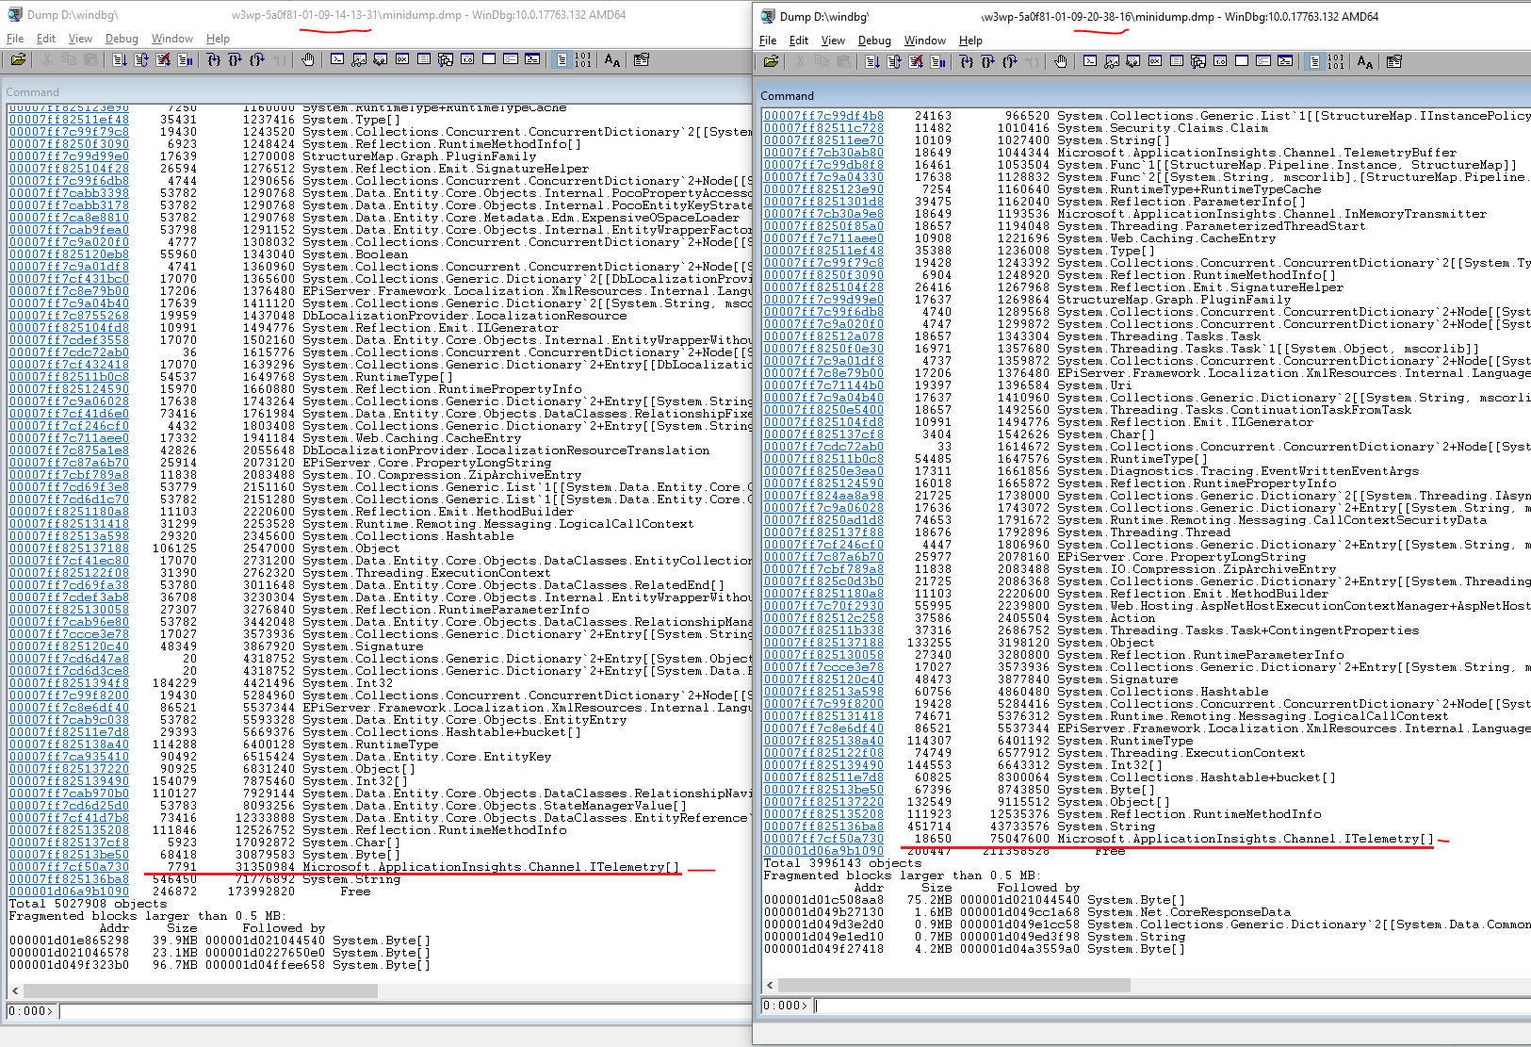Open File menu in left window

pyautogui.click(x=15, y=39)
